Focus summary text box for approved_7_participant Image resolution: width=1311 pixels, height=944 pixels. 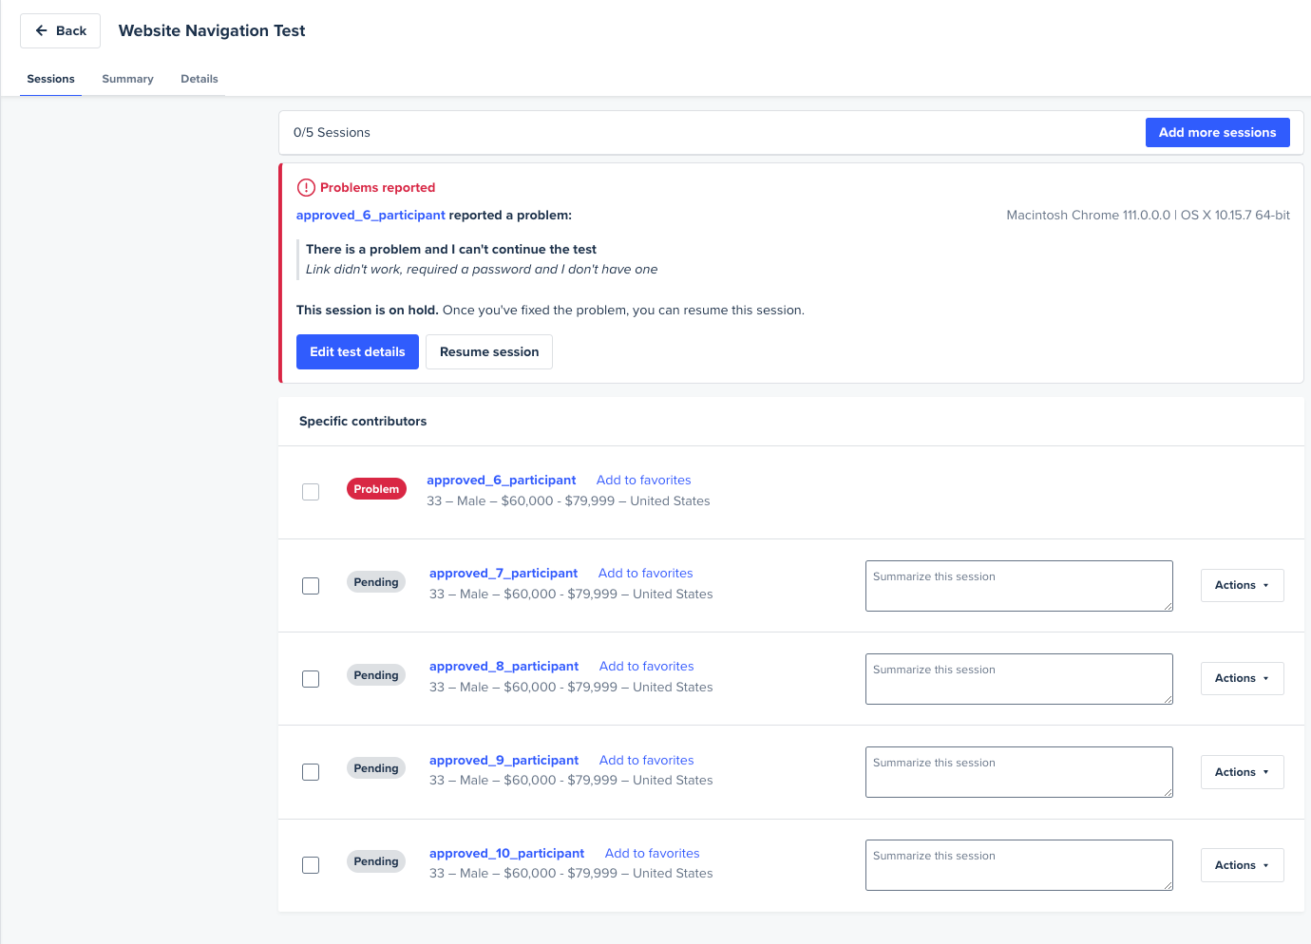[x=1018, y=586]
